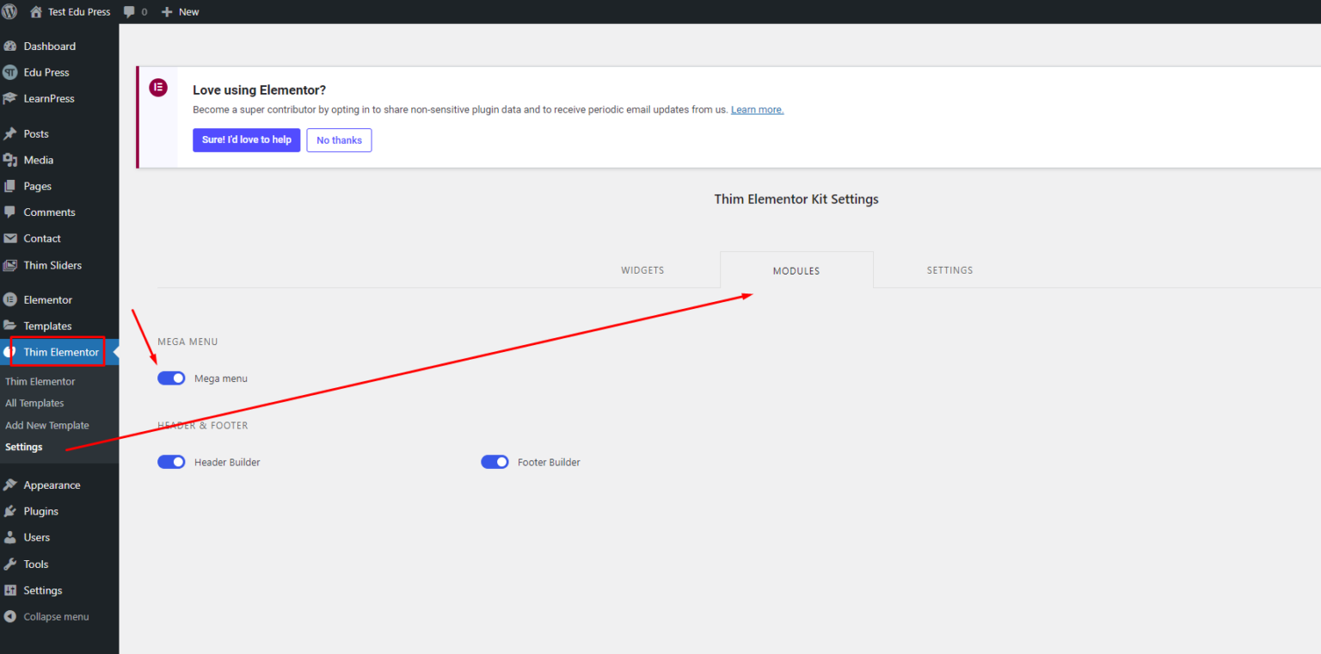This screenshot has width=1321, height=654.
Task: Click the Posts pushpin icon
Action: click(10, 134)
